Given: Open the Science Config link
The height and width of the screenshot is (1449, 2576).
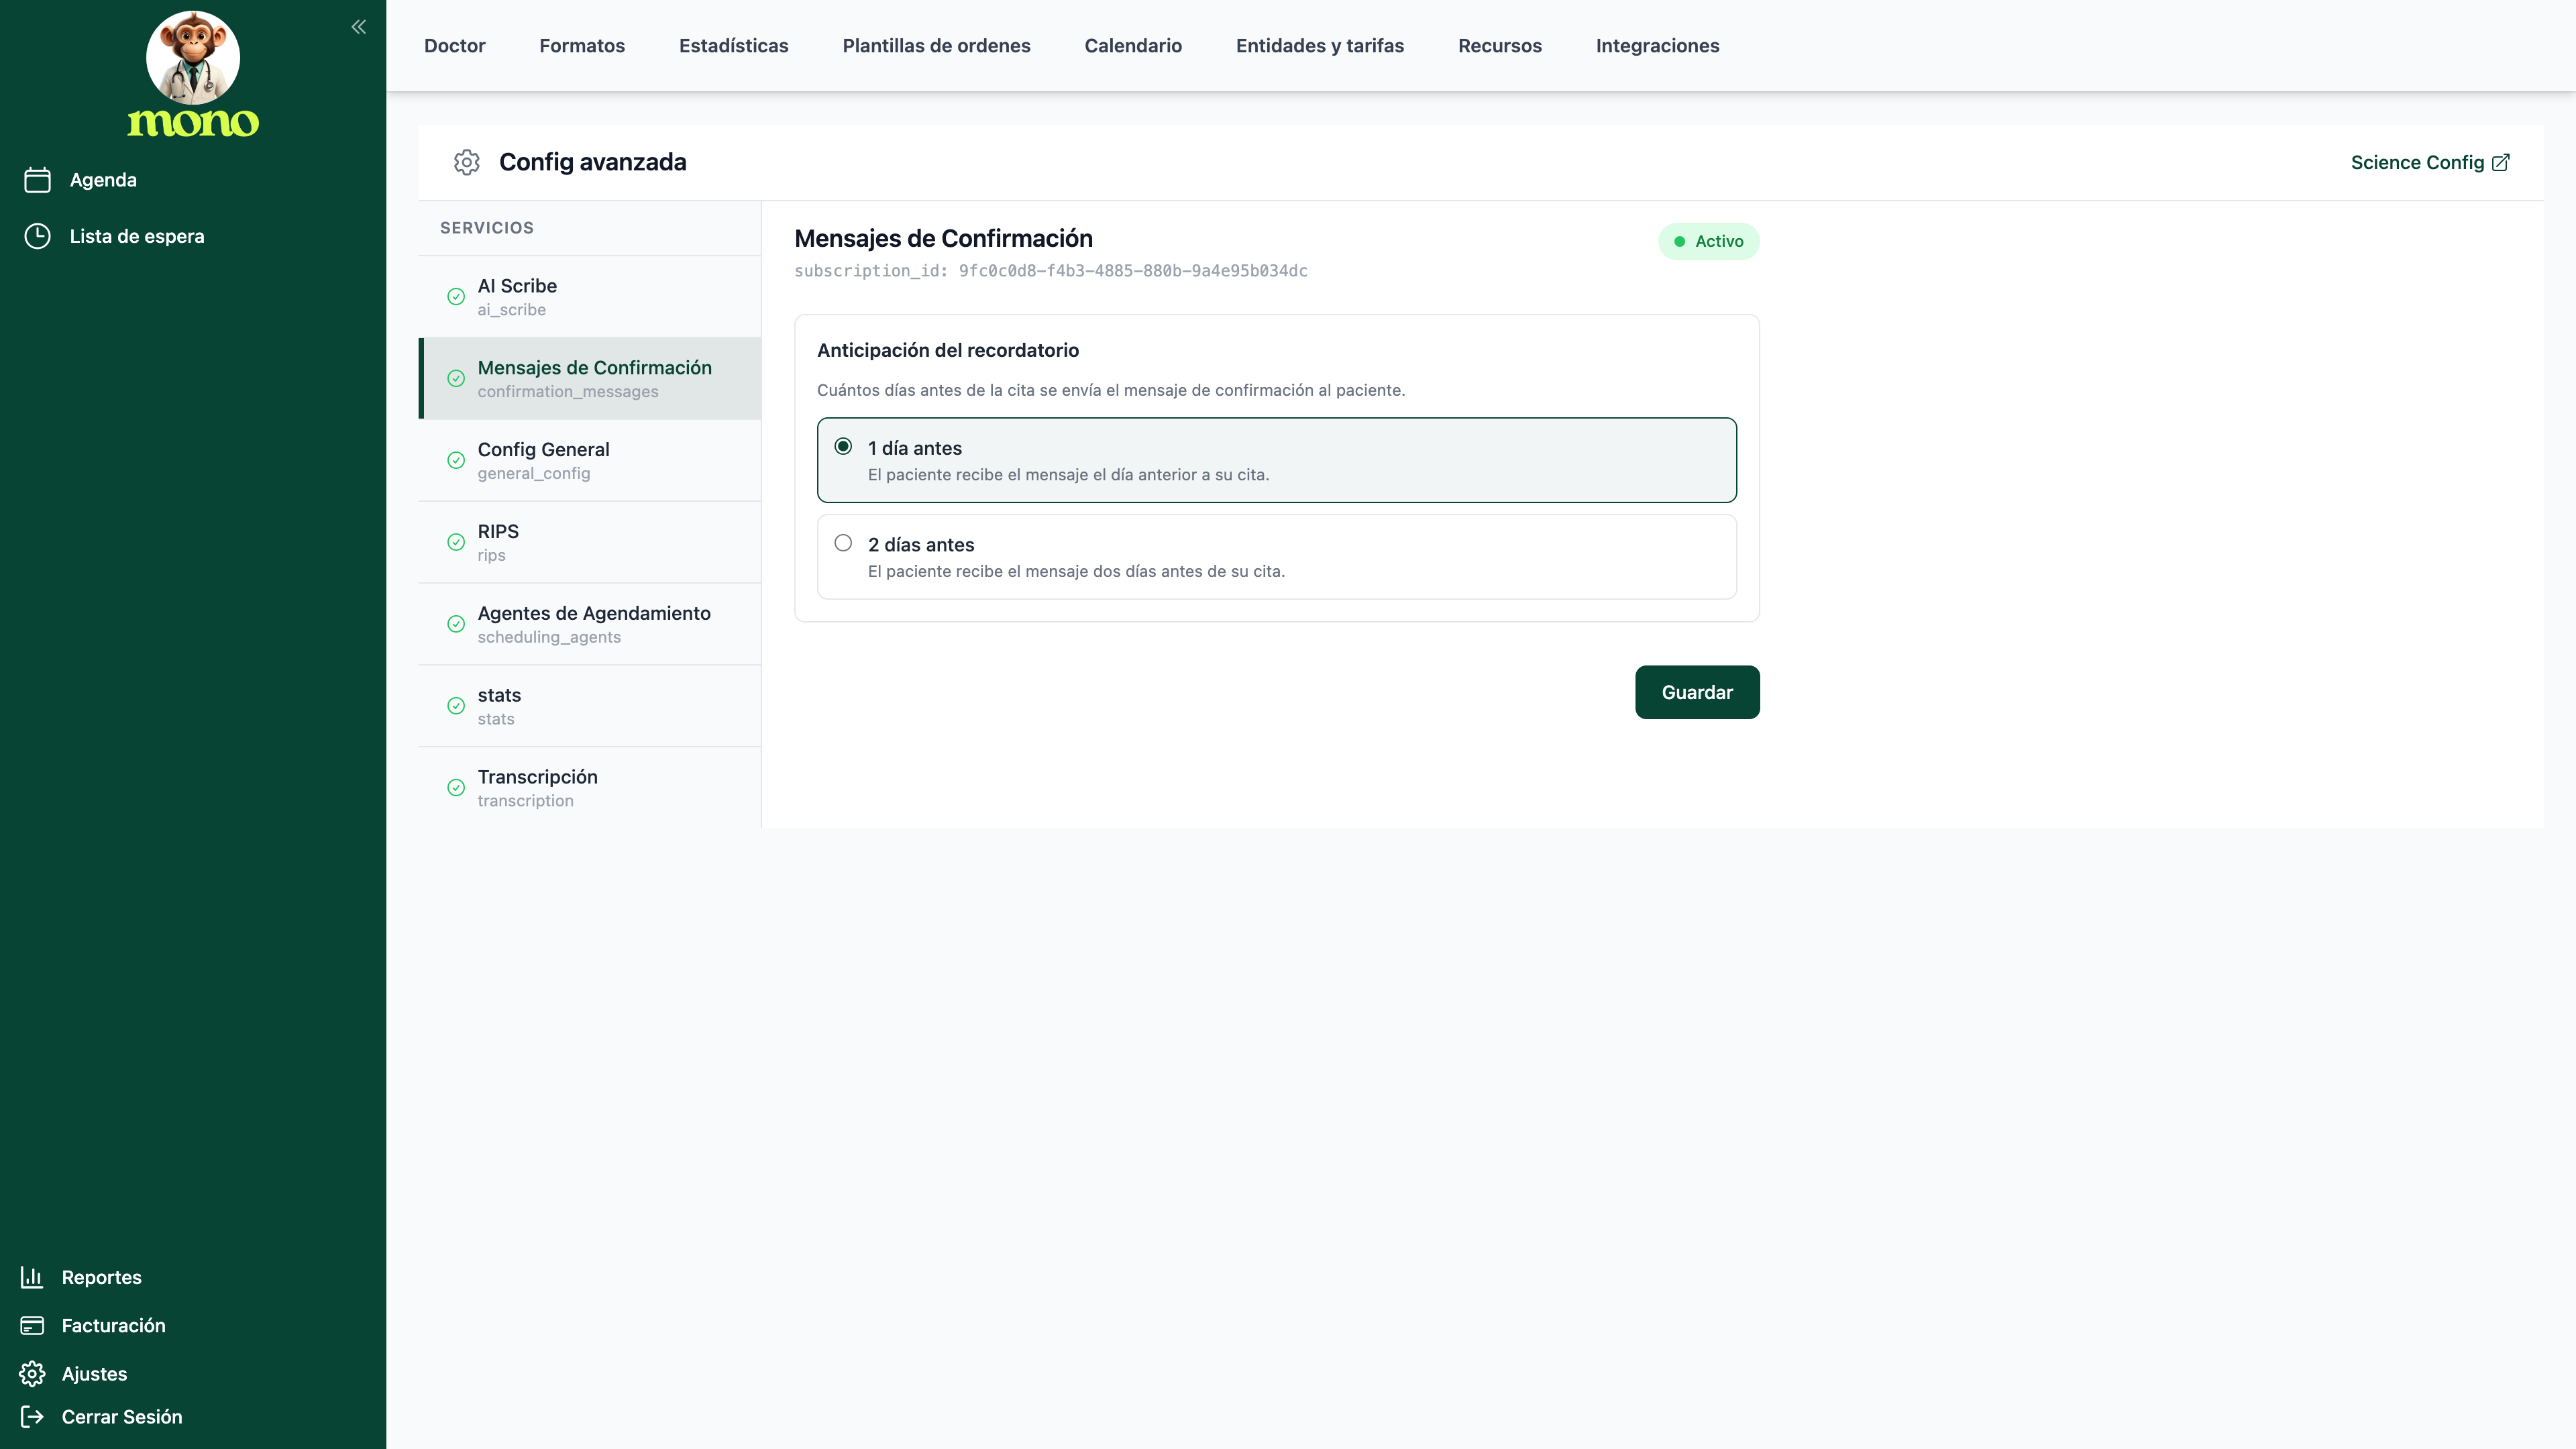Looking at the screenshot, I should coord(2429,162).
